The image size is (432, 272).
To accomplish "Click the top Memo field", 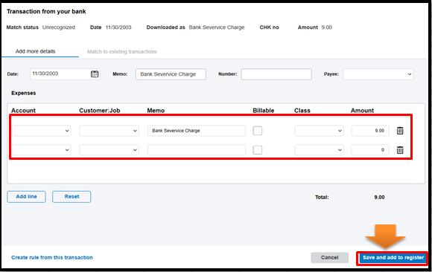I will pos(171,74).
